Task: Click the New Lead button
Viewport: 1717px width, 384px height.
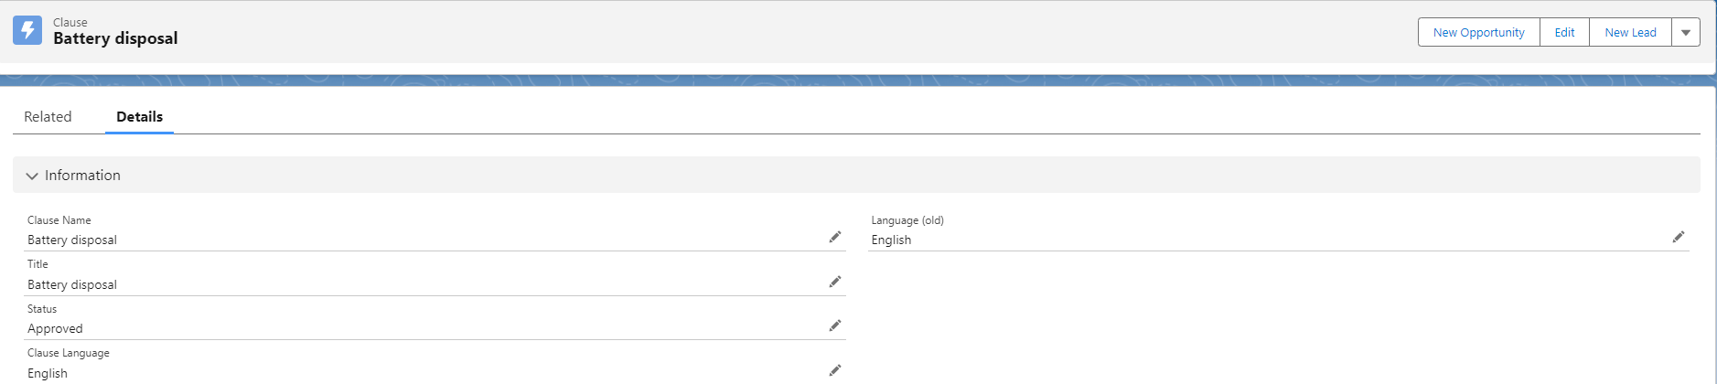Action: (x=1629, y=32)
